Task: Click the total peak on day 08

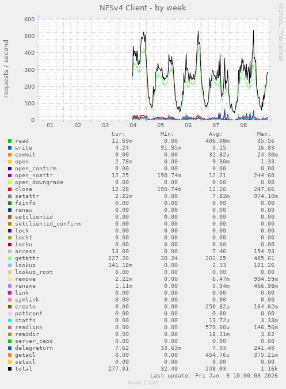Action: [253, 30]
